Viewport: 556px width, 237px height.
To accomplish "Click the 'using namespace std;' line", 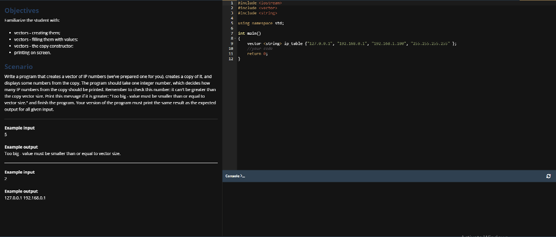I will [x=261, y=23].
